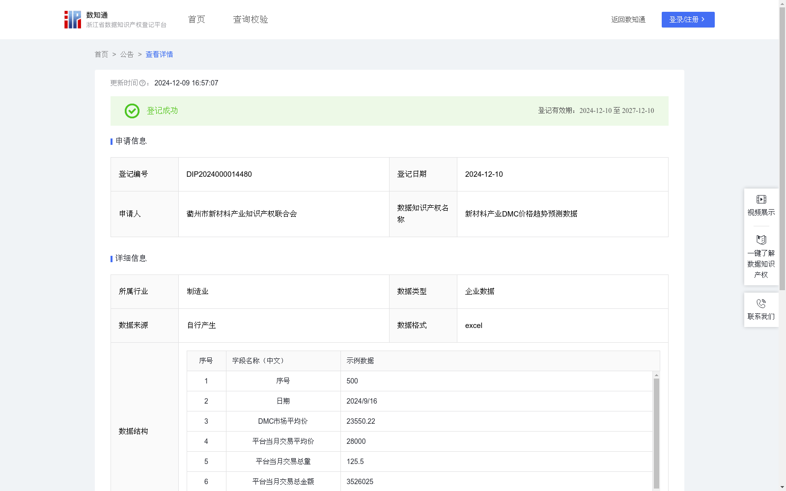786x491 pixels.
Task: Click the 制造业 industry value
Action: (197, 291)
